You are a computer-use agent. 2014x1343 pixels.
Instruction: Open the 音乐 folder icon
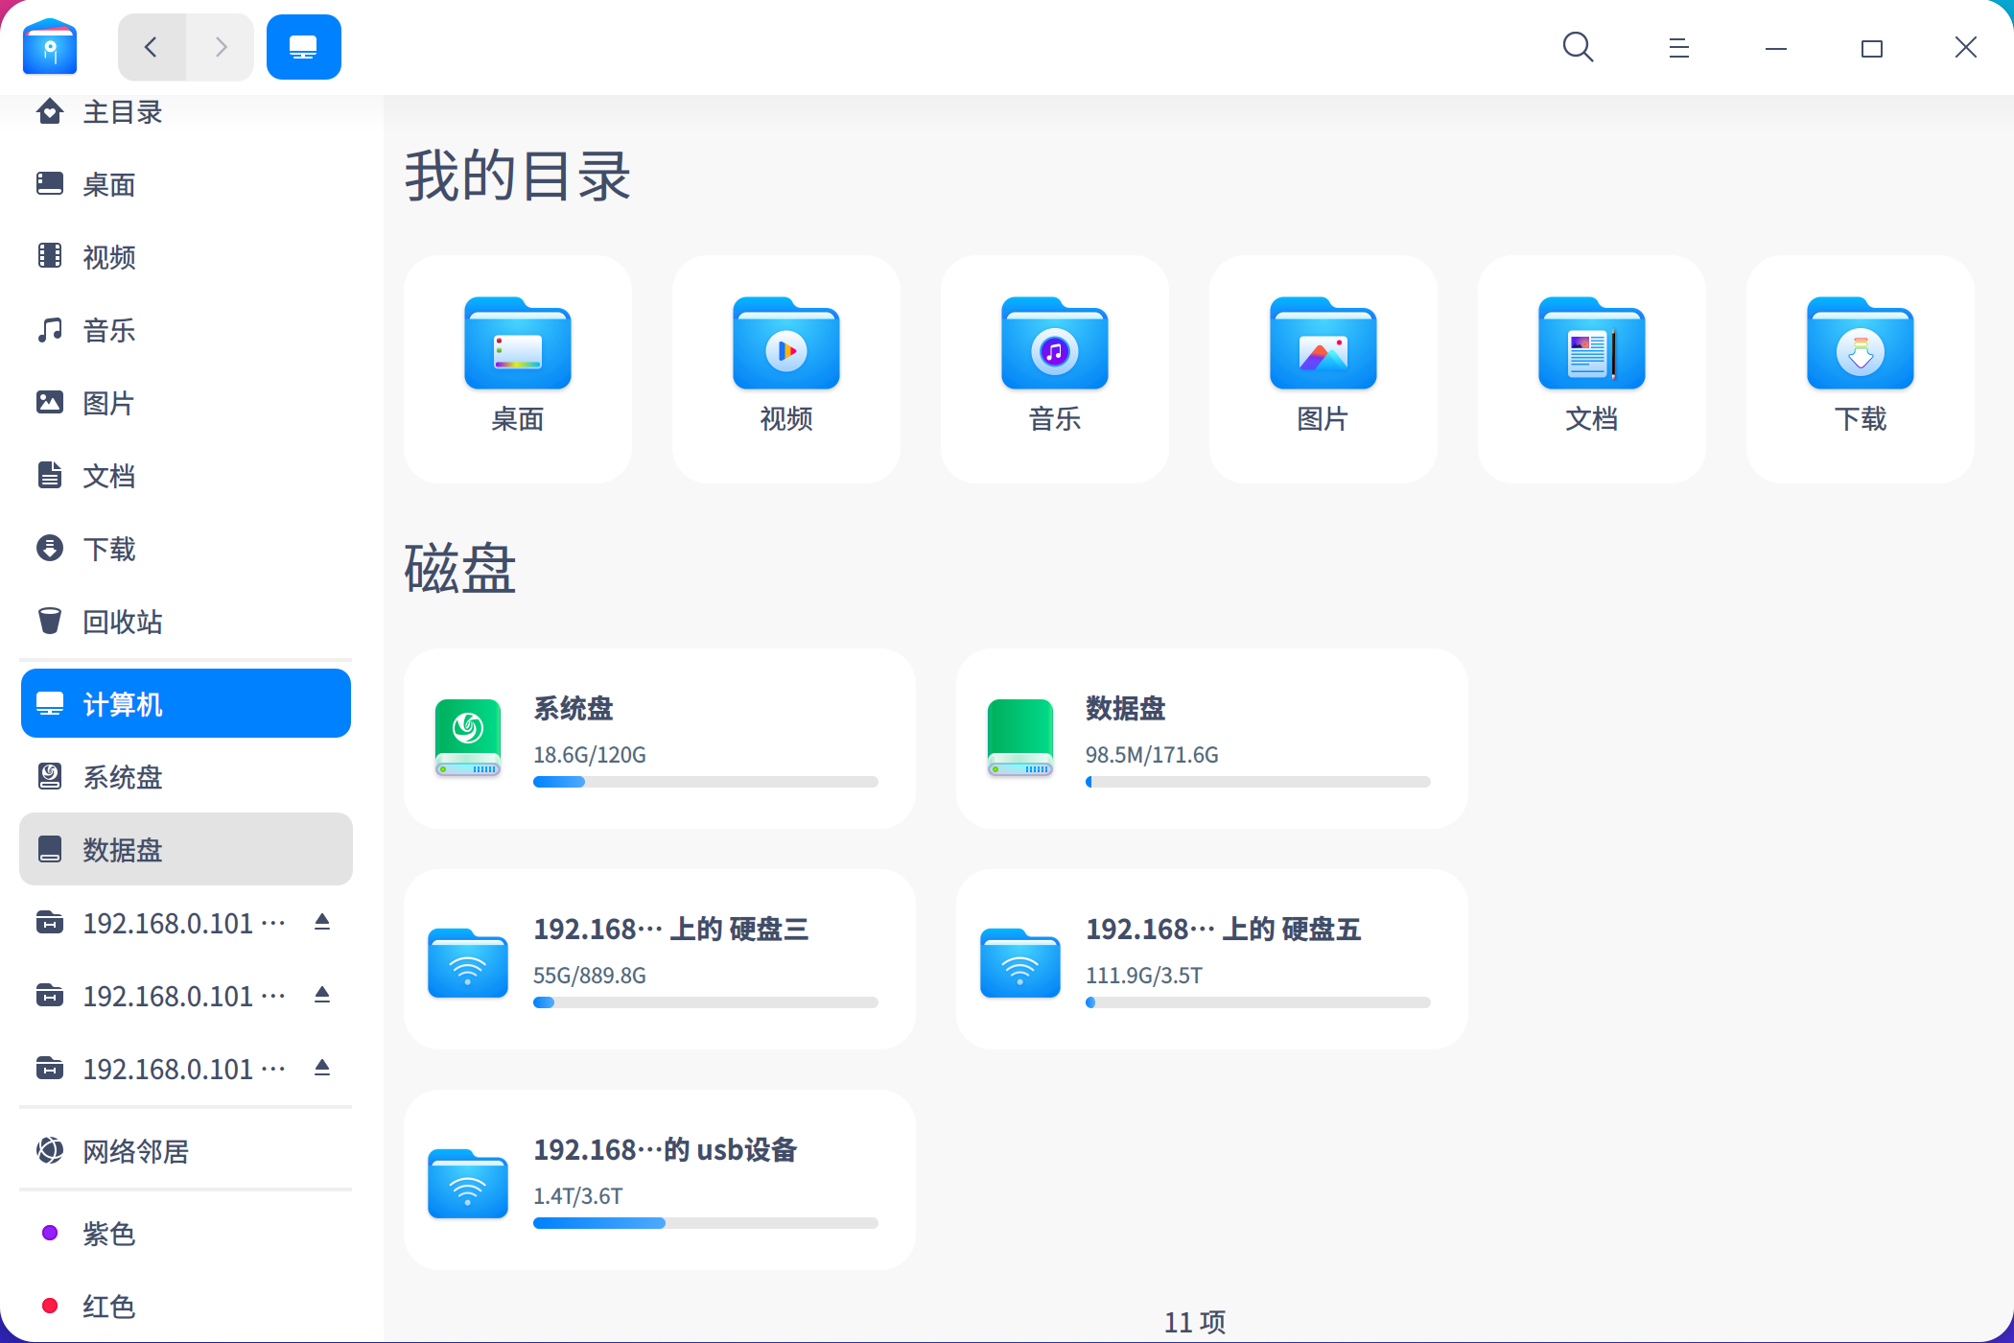1054,345
